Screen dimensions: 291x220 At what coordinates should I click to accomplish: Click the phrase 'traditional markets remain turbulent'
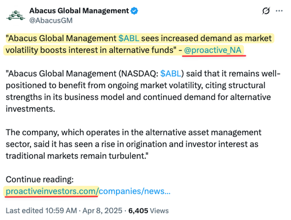tap(75, 156)
